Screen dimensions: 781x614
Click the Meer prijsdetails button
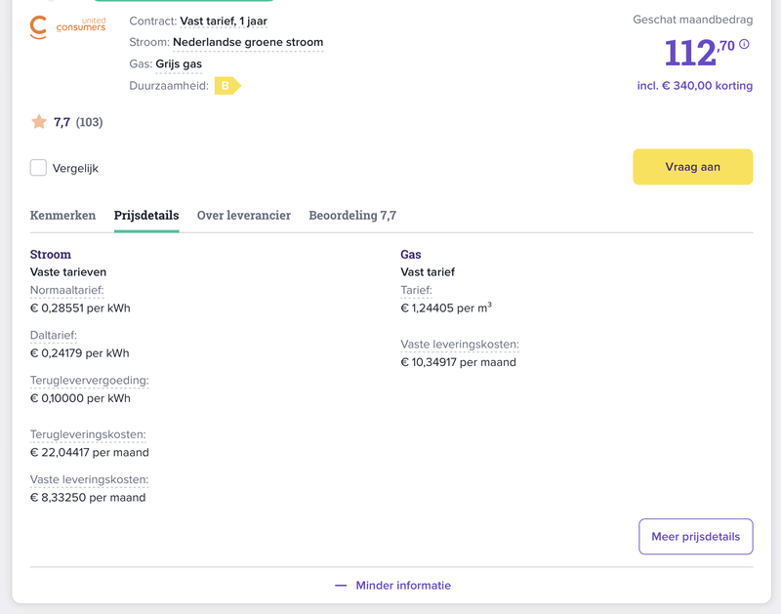tap(695, 536)
